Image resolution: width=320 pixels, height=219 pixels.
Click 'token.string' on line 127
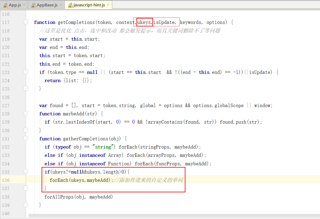point(119,106)
